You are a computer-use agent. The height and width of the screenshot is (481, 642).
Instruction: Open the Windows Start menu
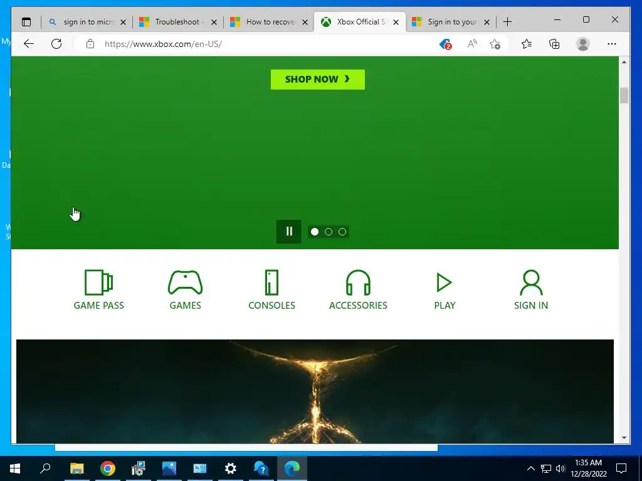point(15,468)
